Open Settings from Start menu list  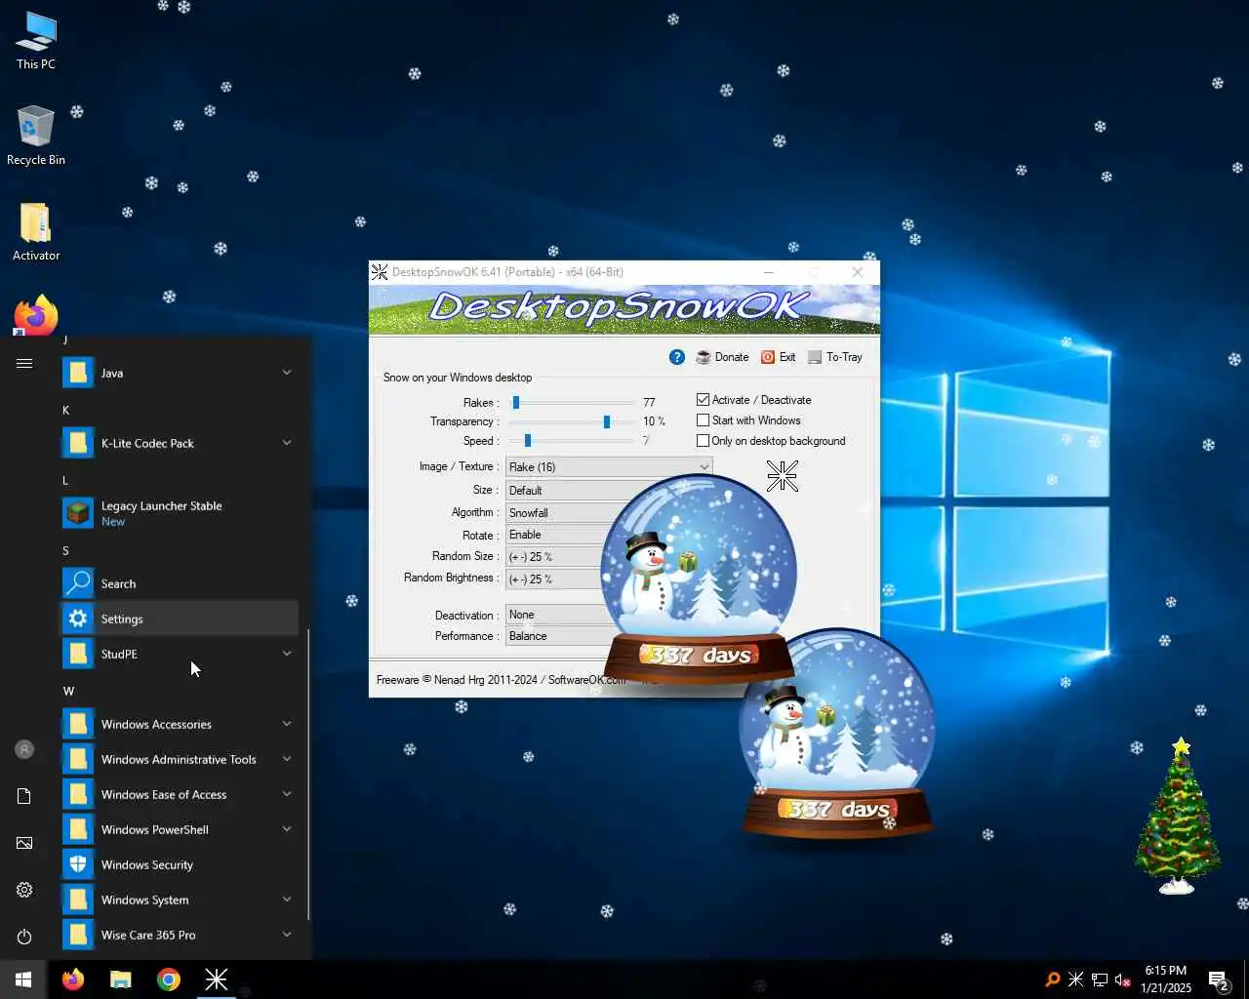179,619
